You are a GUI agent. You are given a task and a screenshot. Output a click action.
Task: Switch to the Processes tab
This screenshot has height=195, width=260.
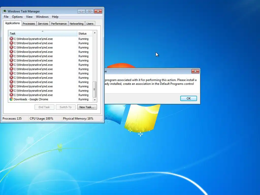[x=29, y=24]
